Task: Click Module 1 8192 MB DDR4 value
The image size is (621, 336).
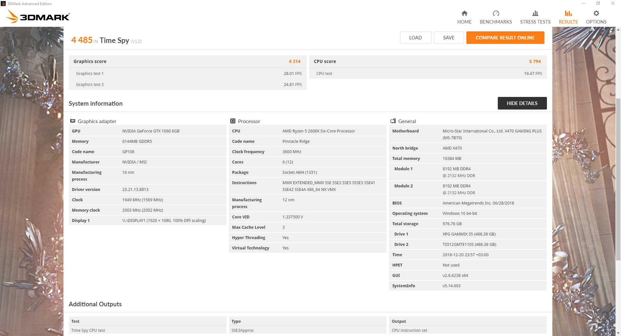Action: 456,169
